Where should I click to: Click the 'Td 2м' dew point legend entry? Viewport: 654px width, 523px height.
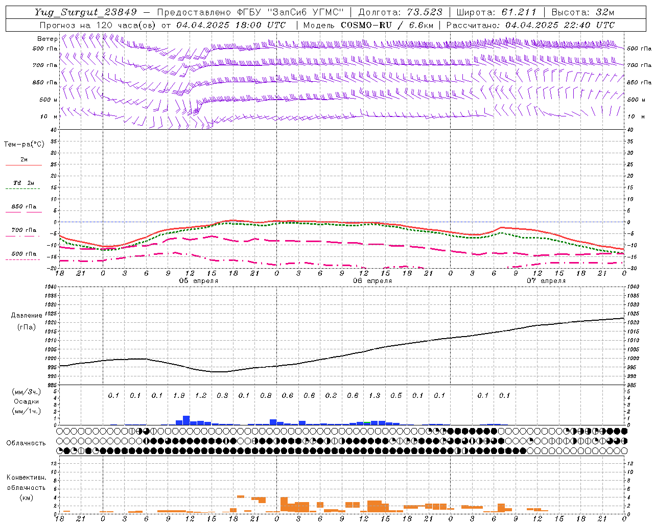pyautogui.click(x=24, y=183)
